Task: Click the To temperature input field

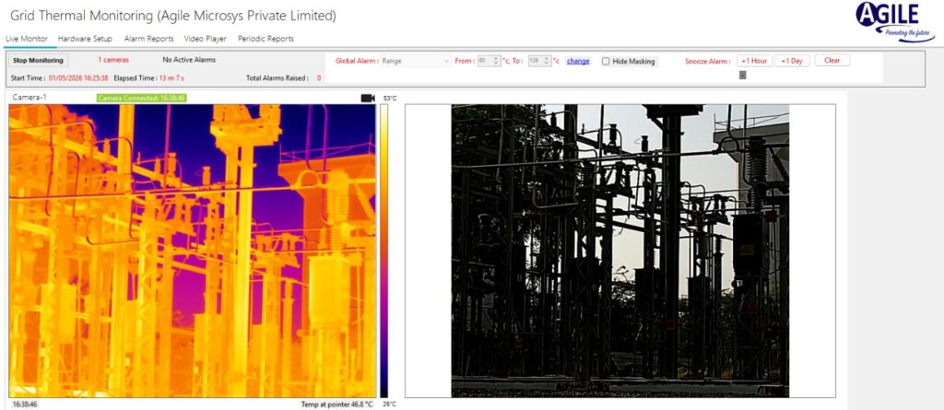Action: point(536,61)
